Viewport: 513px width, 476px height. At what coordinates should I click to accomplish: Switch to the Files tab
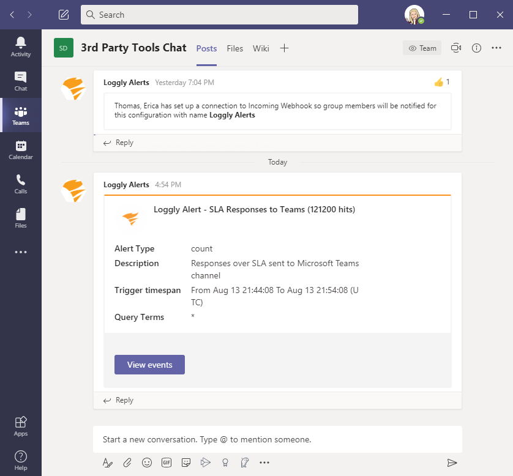pos(234,48)
